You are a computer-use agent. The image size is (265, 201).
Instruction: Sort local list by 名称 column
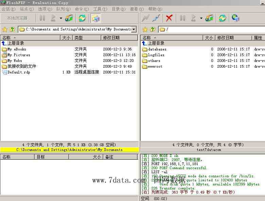(x=30, y=38)
